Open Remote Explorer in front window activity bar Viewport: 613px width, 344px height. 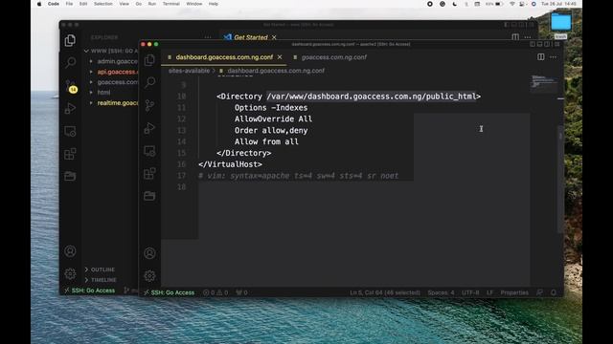[x=149, y=151]
